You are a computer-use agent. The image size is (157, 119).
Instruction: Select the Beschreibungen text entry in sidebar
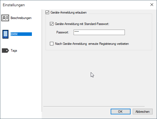21,18
